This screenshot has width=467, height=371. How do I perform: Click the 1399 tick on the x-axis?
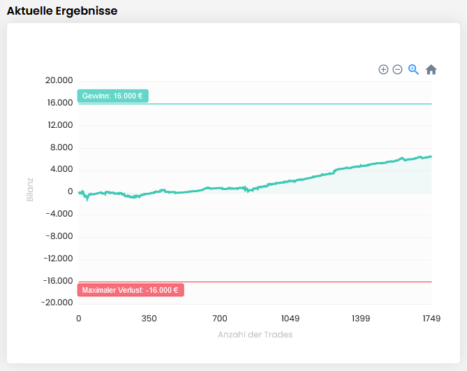click(361, 319)
